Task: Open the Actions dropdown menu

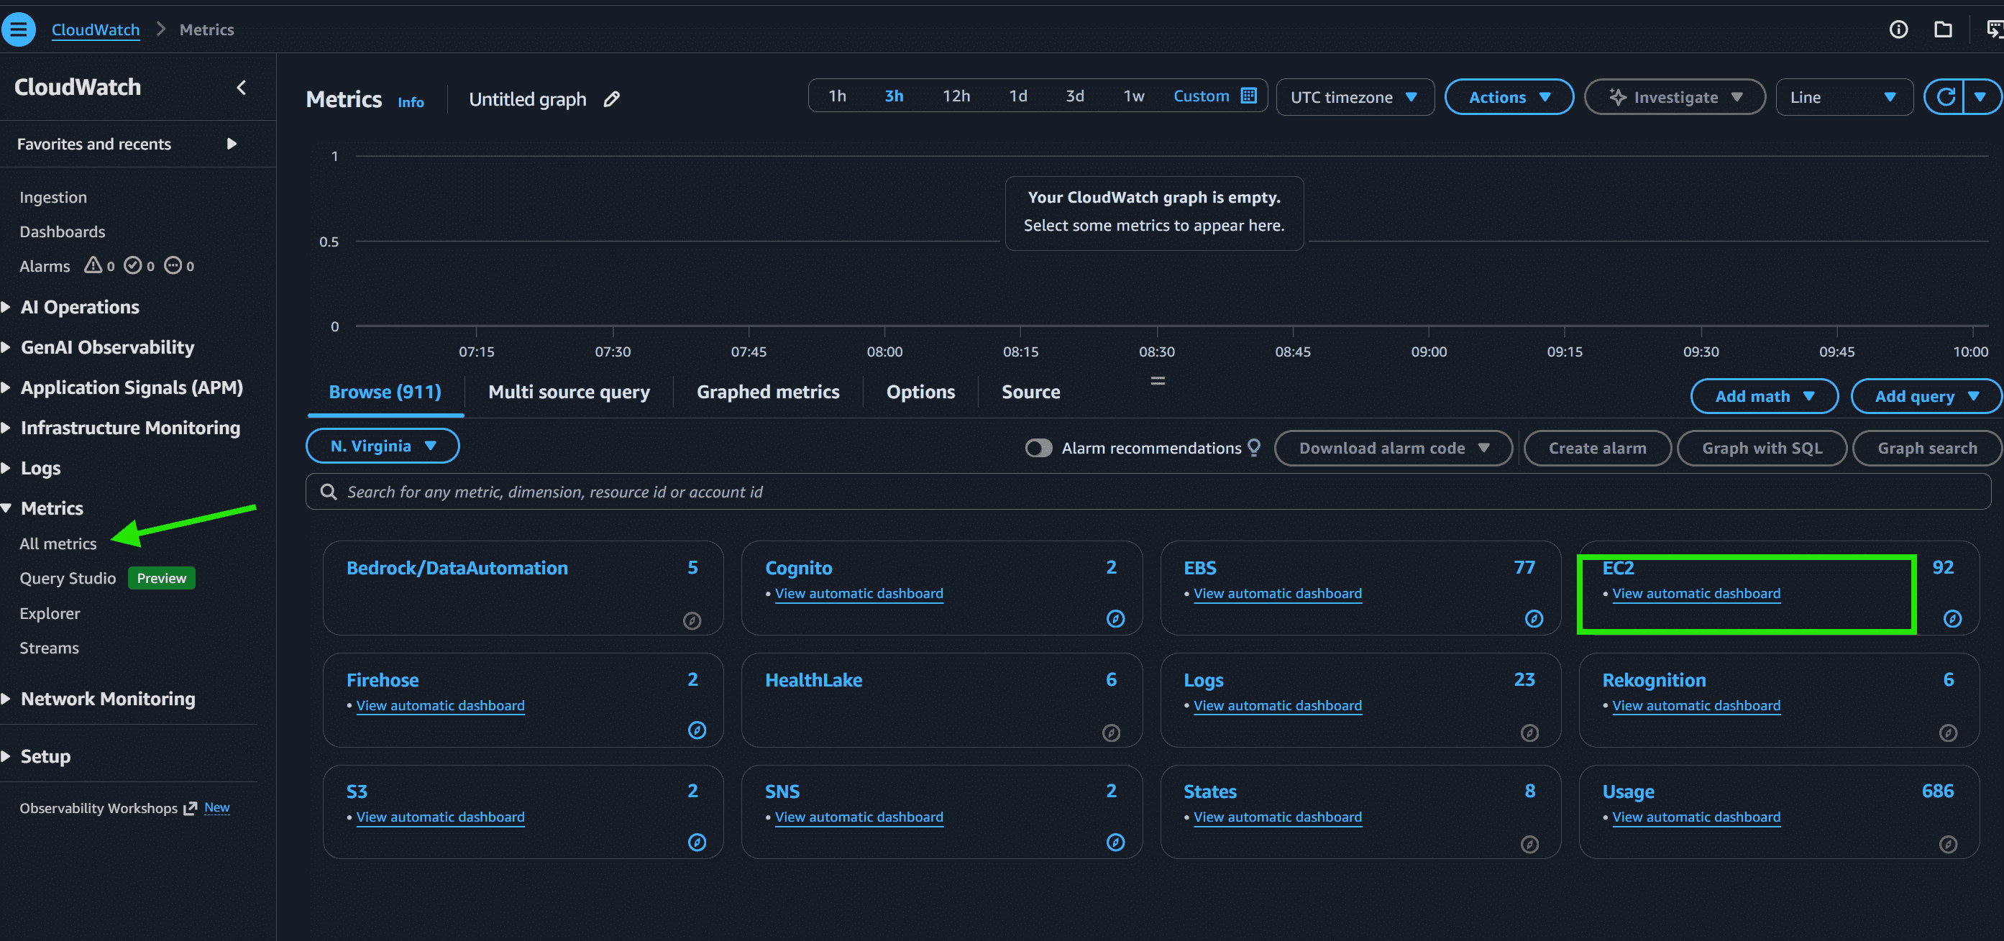Action: (x=1509, y=97)
